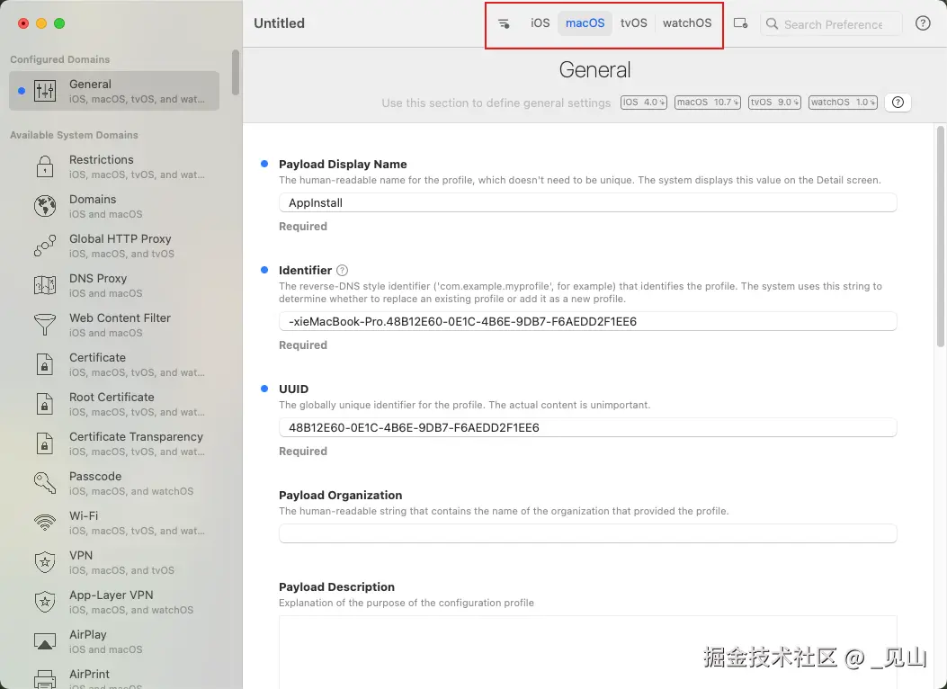
Task: Click the display icon next to search field
Action: [x=740, y=23]
